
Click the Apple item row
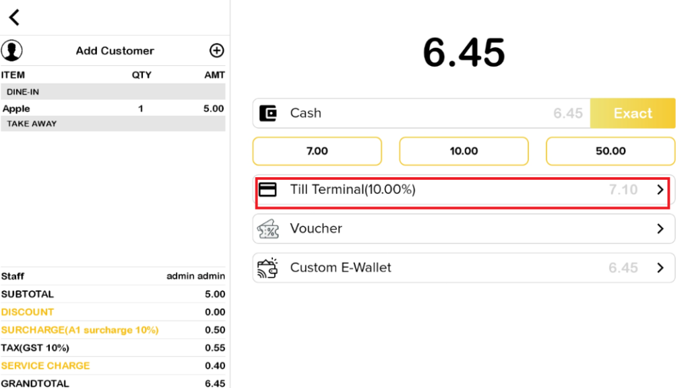point(113,108)
